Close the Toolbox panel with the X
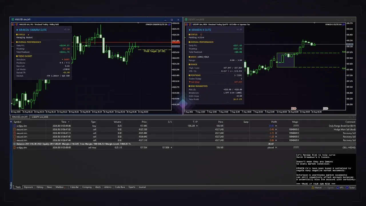 point(11,122)
